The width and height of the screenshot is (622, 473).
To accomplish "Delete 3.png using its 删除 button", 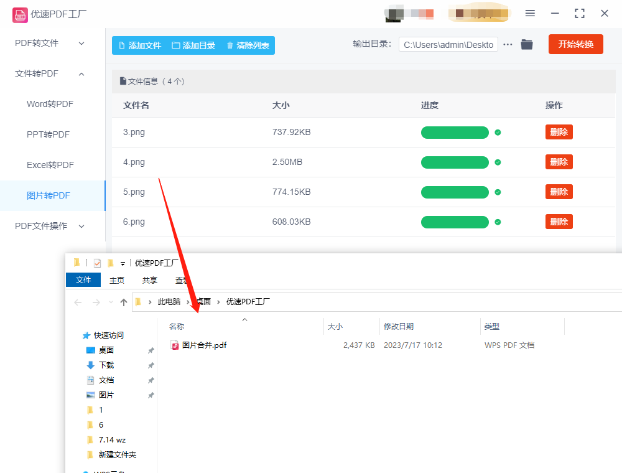I will [x=559, y=132].
